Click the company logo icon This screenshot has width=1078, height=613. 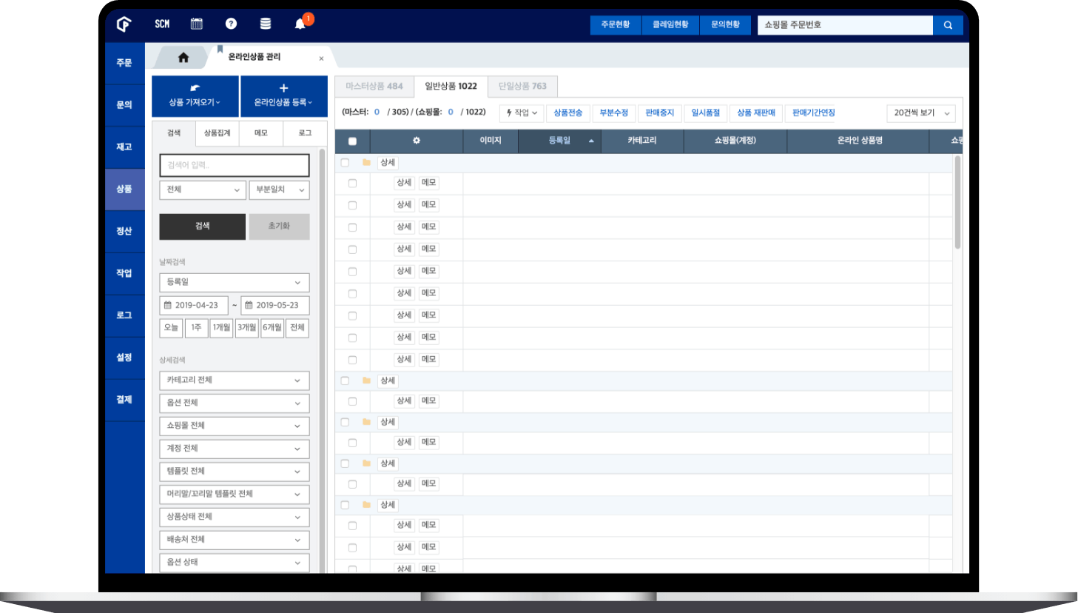click(x=124, y=24)
